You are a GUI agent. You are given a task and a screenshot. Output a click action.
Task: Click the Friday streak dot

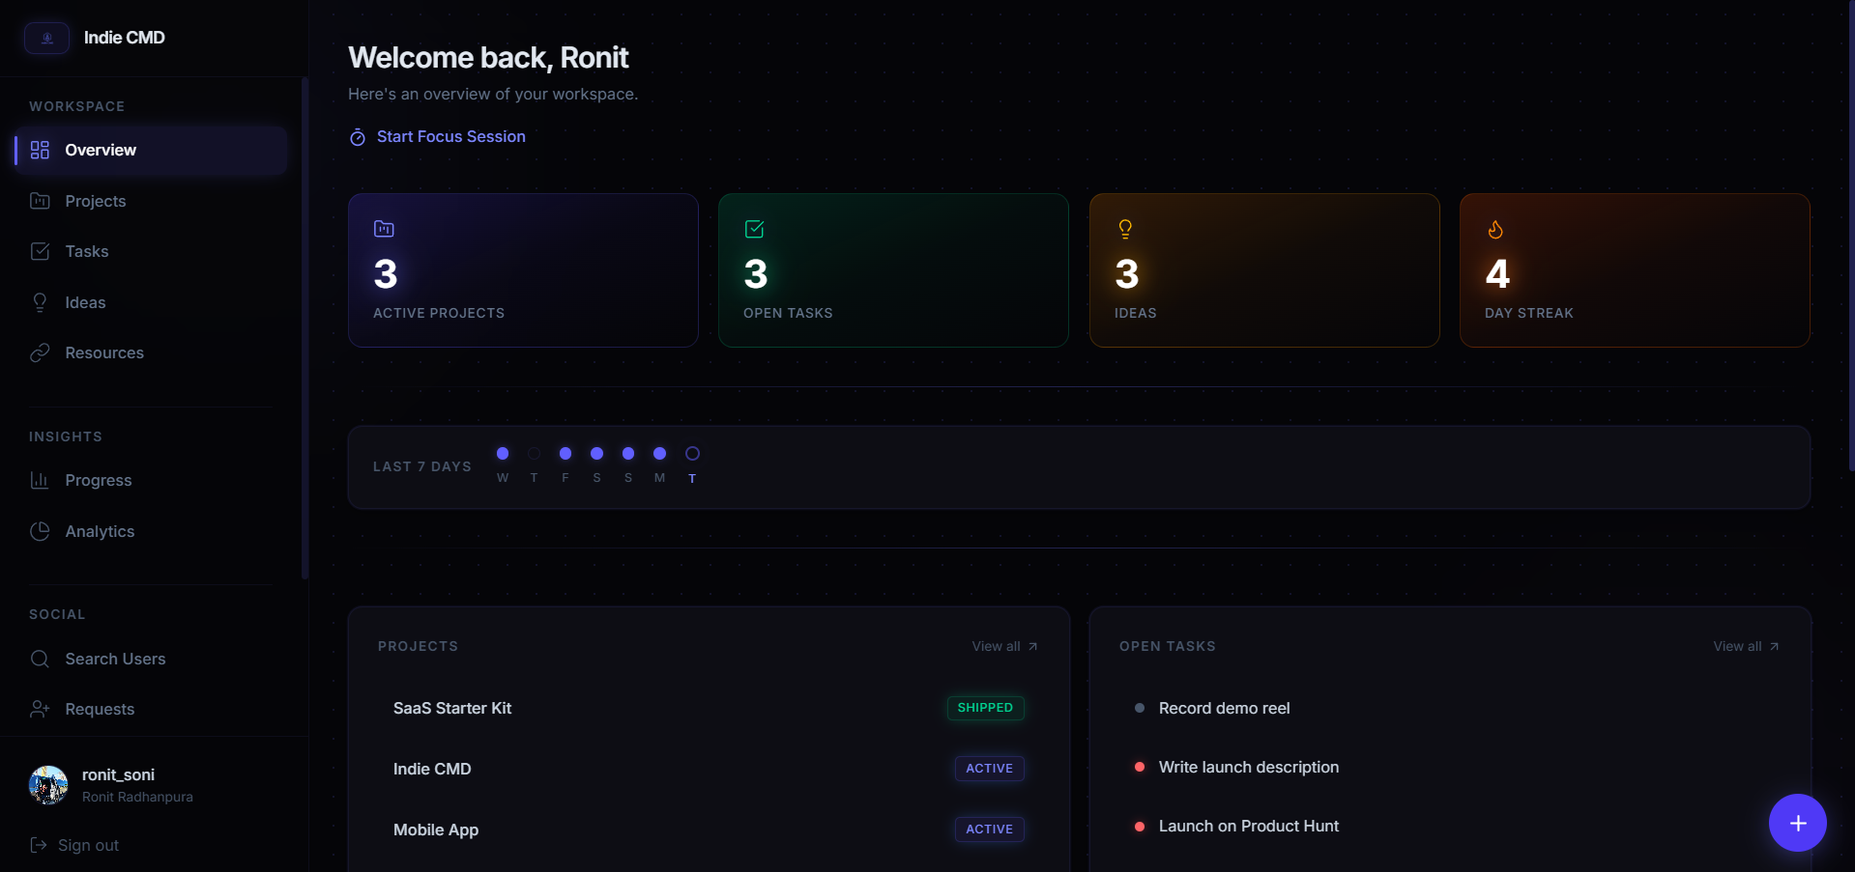(x=565, y=453)
